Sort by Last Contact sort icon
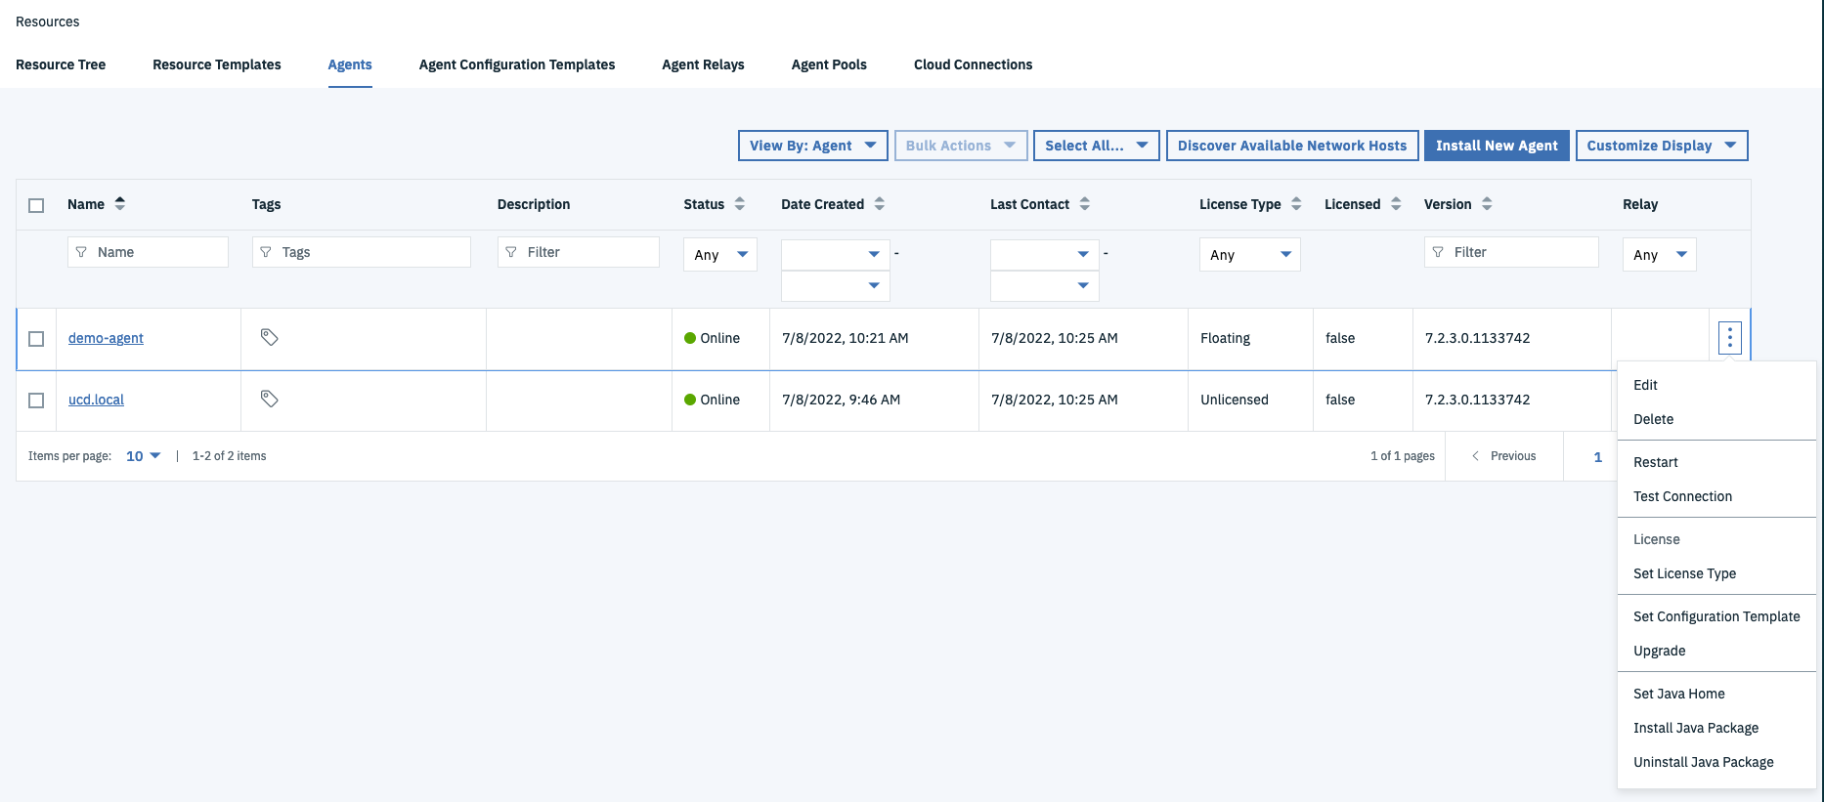This screenshot has width=1824, height=802. pos(1085,204)
